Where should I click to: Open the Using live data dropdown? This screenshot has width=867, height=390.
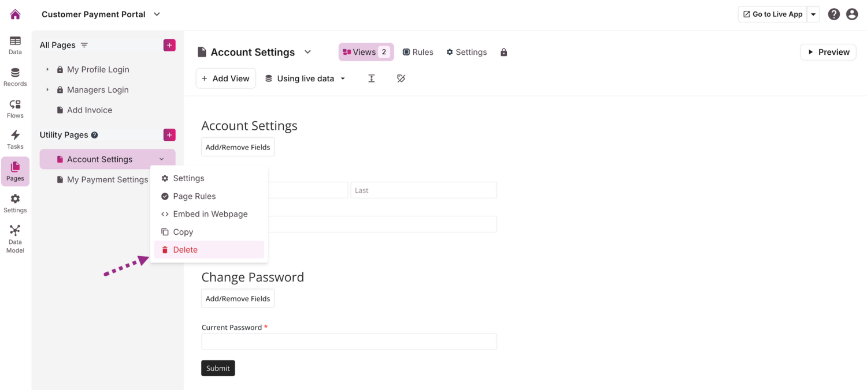305,78
